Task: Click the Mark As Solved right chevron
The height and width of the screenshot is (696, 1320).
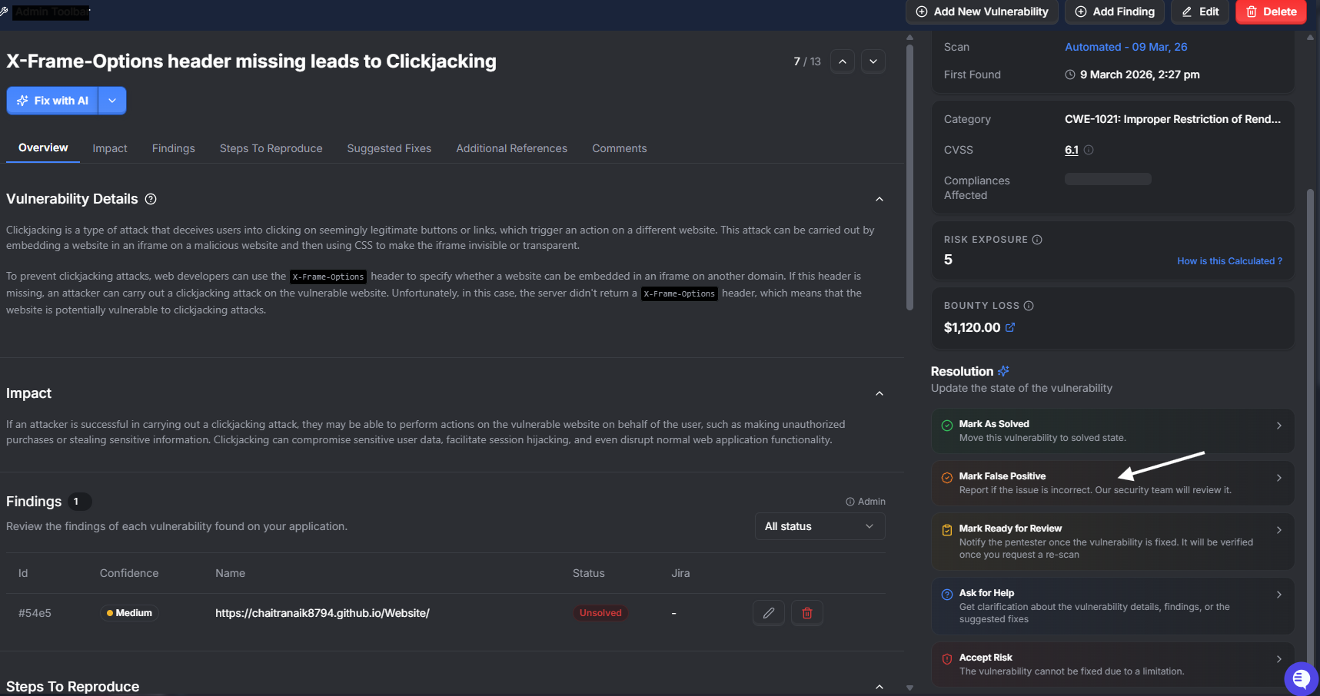Action: [1279, 426]
